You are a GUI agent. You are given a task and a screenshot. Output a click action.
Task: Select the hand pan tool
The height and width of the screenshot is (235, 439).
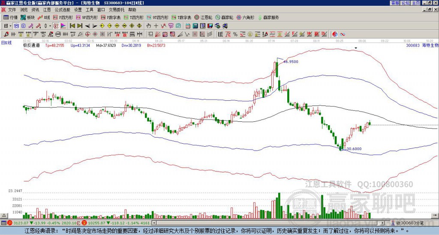pos(149,26)
